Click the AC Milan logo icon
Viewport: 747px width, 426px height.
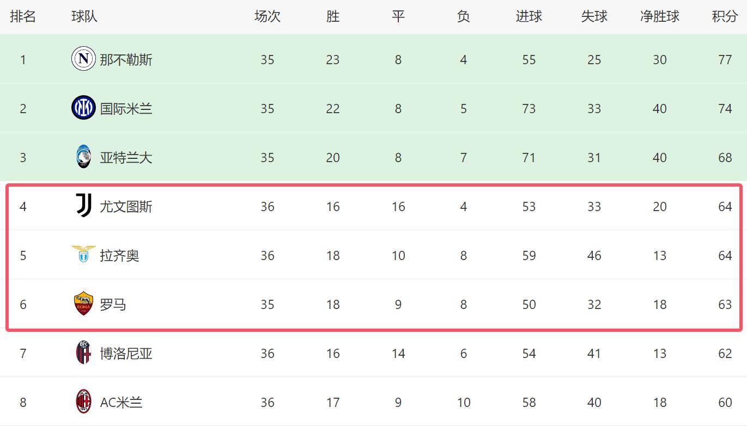click(83, 402)
